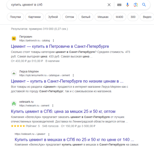Viewport: 154px width, 147px height.
Task: Click the Петрович site name
Action: coord(26,37)
